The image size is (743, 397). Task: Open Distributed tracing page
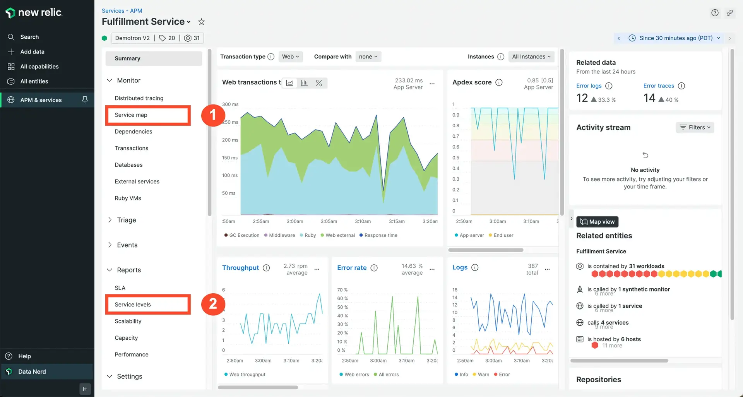click(x=139, y=98)
